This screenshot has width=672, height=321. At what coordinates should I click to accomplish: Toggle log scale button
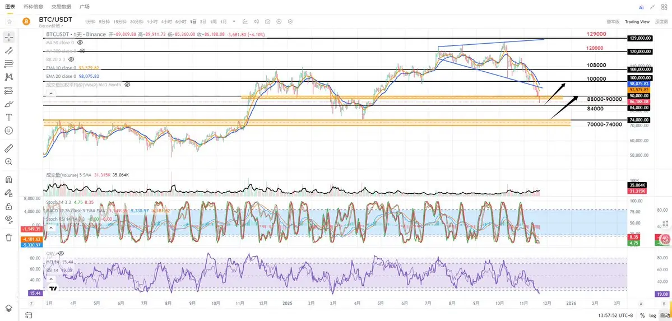click(653, 315)
